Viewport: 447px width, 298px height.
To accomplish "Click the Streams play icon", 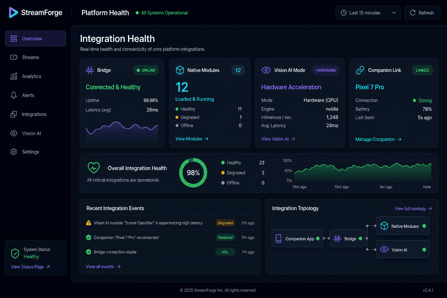I will click(14, 57).
